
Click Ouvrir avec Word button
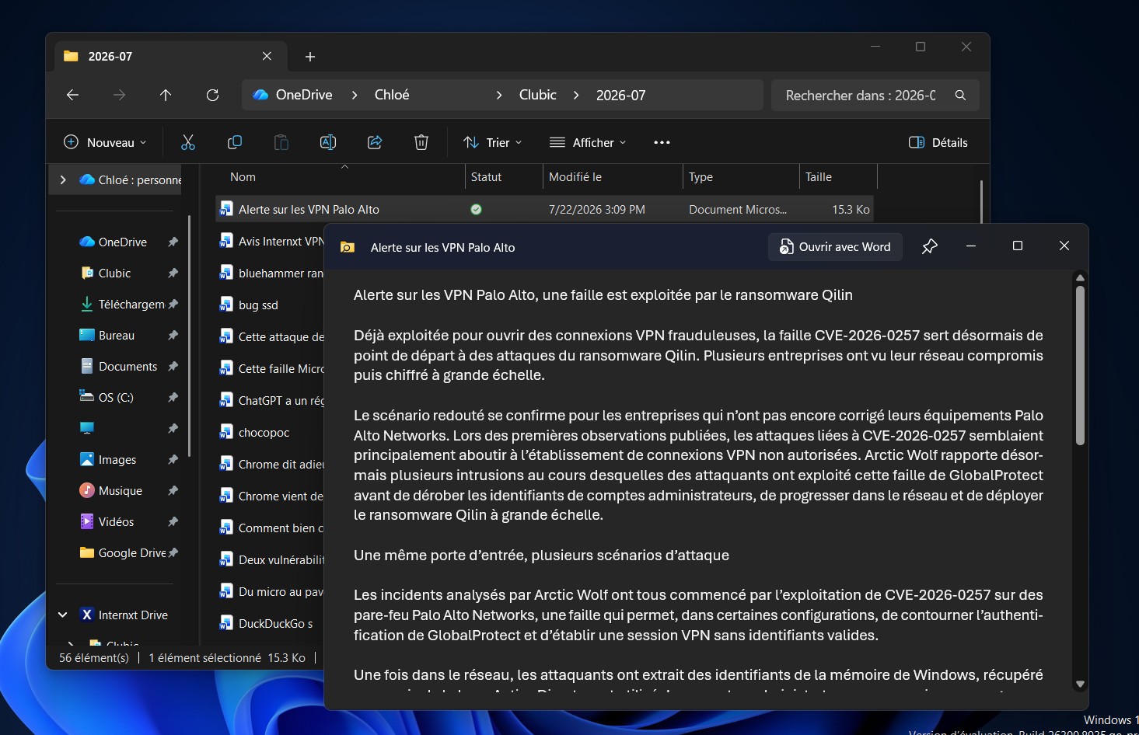click(x=835, y=246)
